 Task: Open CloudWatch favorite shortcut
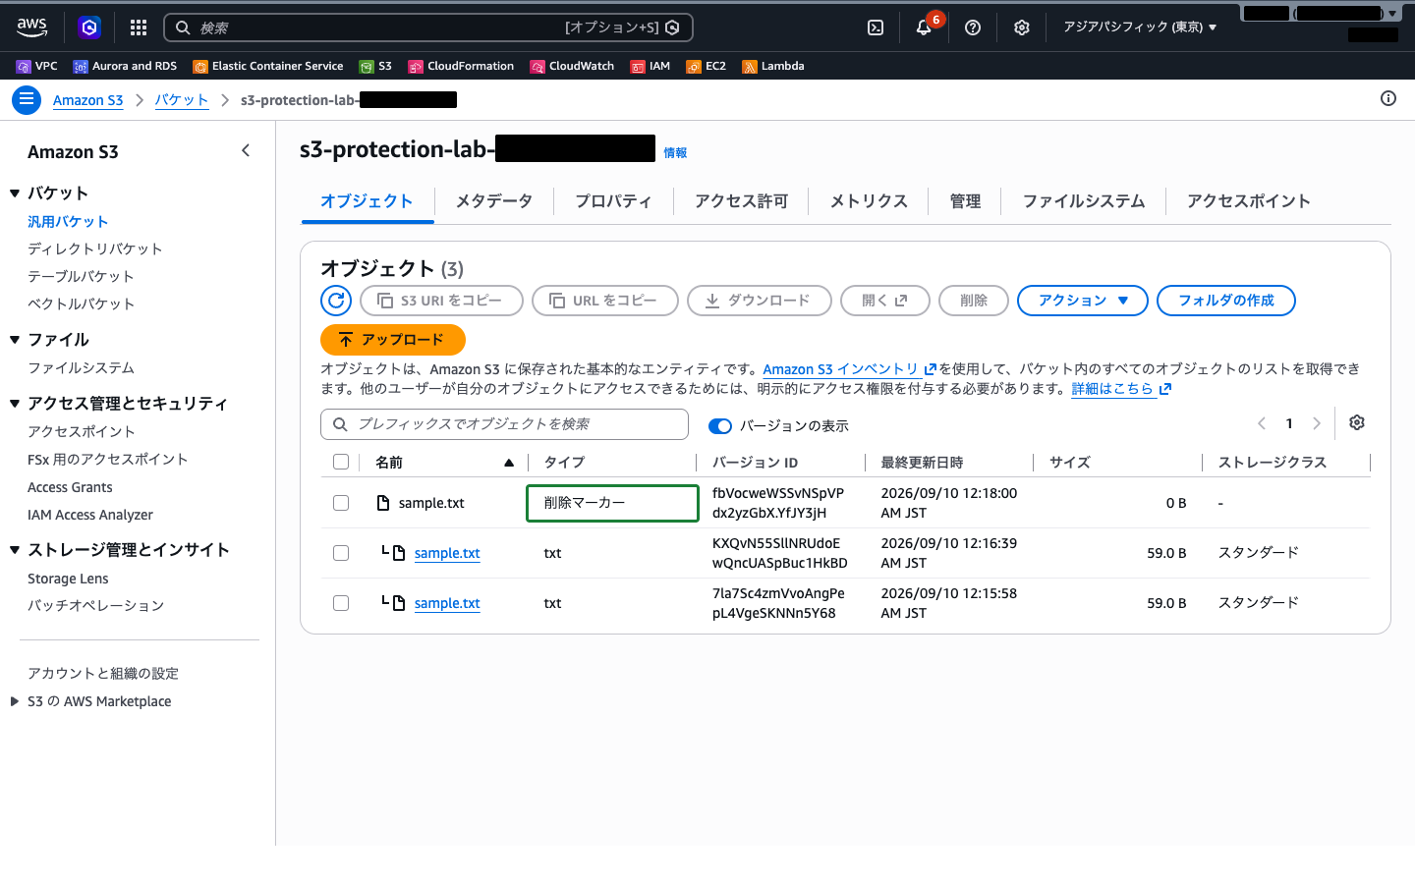[x=572, y=66]
